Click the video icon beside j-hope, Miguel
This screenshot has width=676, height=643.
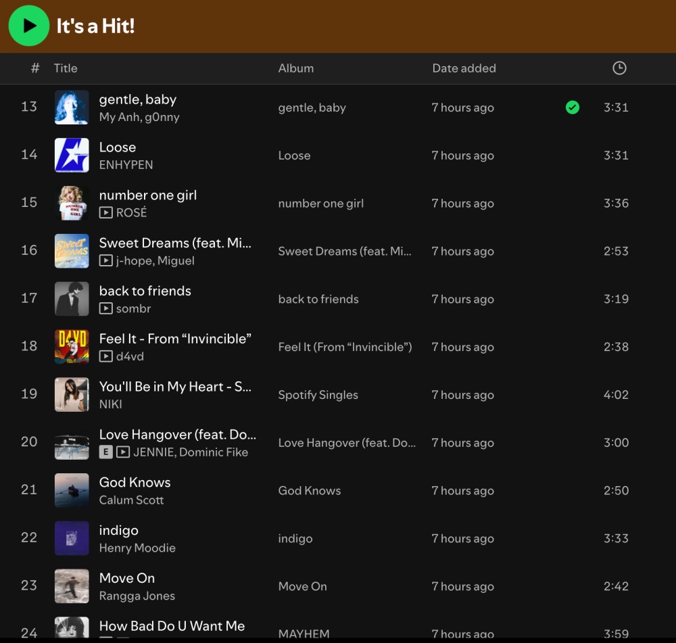(105, 260)
